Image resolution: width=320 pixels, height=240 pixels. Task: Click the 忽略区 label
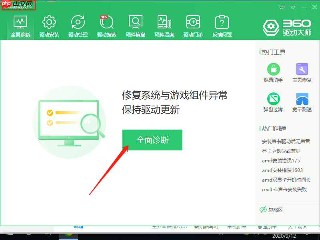point(275,210)
